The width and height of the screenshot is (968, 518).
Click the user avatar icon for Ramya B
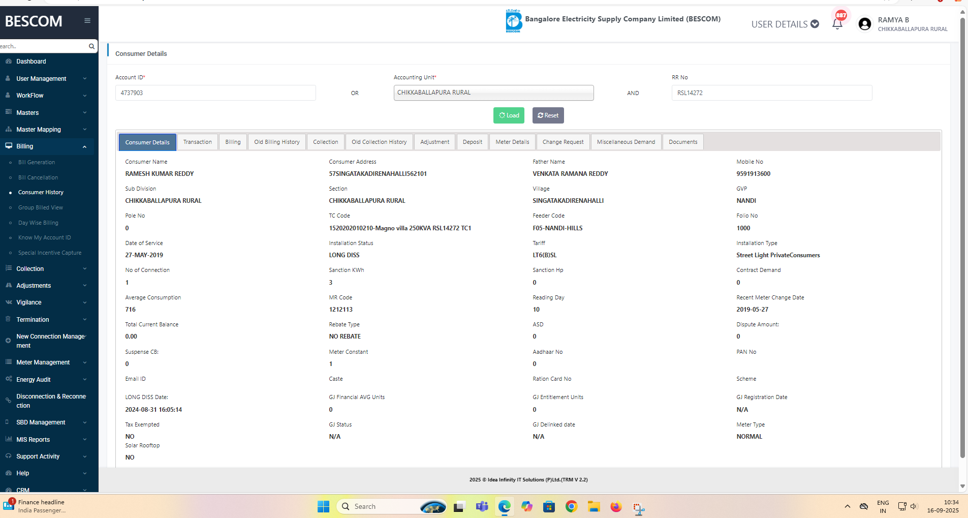click(x=864, y=24)
